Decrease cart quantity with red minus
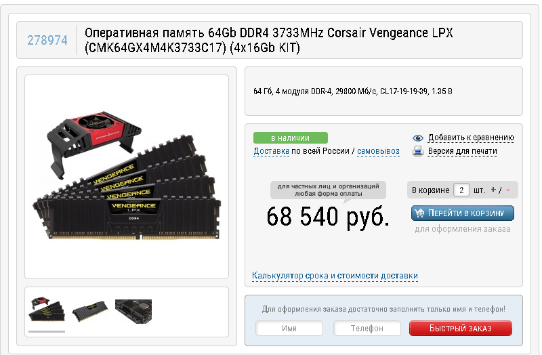 click(x=507, y=190)
